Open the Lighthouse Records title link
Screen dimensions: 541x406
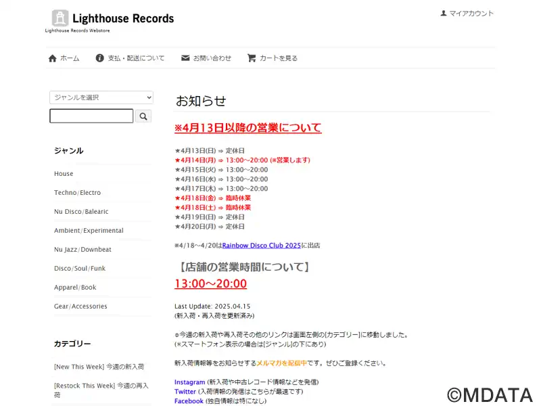point(123,18)
